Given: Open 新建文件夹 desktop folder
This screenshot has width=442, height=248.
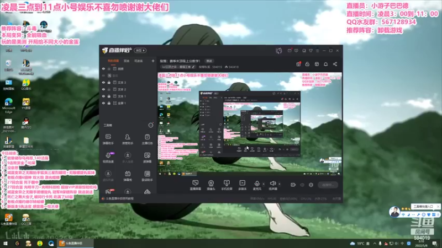Looking at the screenshot, I should click(26, 142).
